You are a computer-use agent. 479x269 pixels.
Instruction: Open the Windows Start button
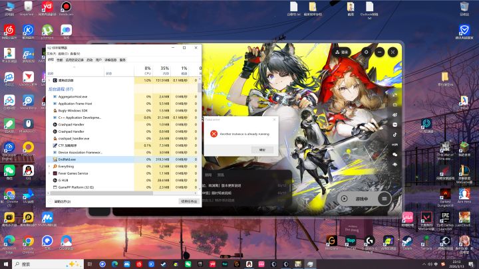5,264
